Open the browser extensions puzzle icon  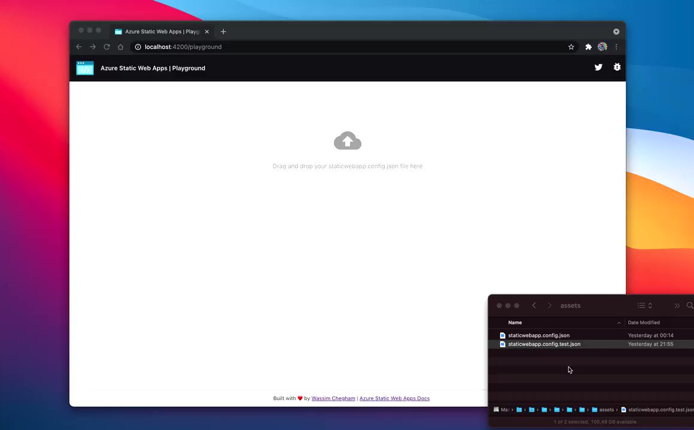tap(588, 47)
